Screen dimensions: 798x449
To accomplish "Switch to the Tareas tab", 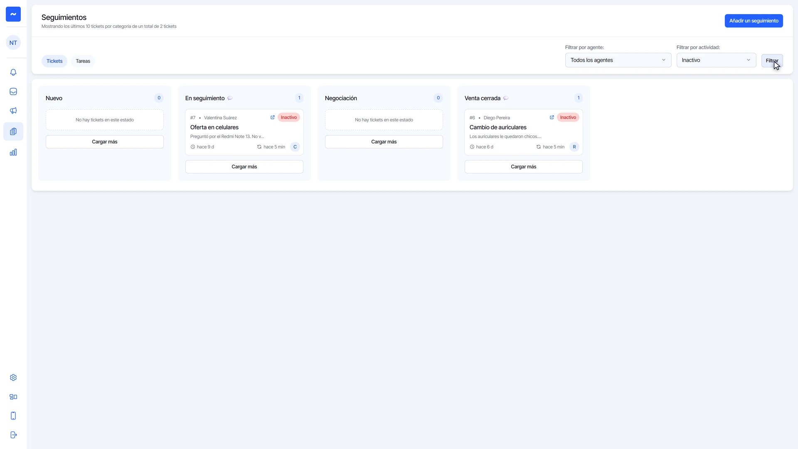I will [83, 61].
